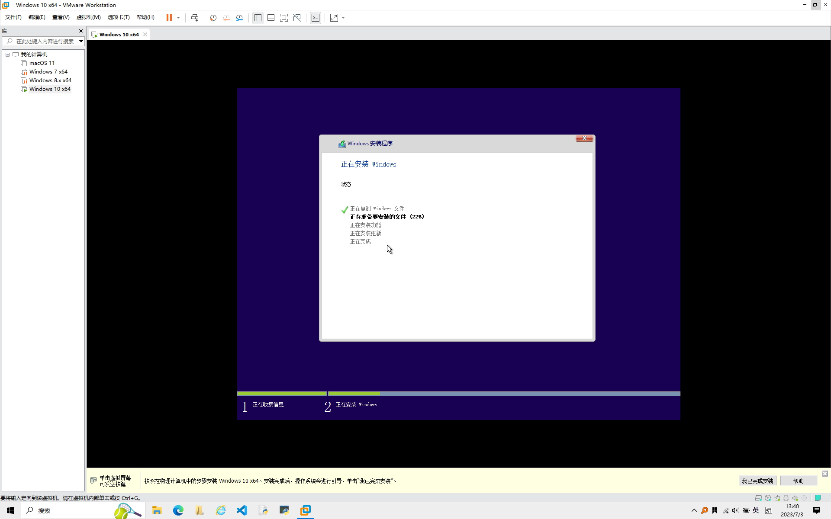Screen dimensions: 831x519
Task: Show hidden system tray icons
Action: coord(694,510)
